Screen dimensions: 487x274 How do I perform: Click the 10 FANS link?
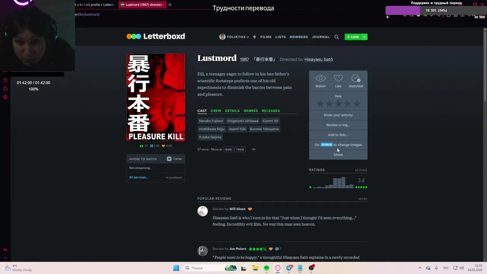tap(361, 170)
